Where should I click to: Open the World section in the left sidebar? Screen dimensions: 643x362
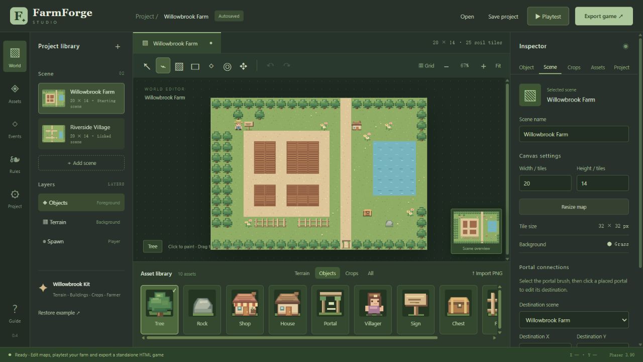tap(15, 56)
